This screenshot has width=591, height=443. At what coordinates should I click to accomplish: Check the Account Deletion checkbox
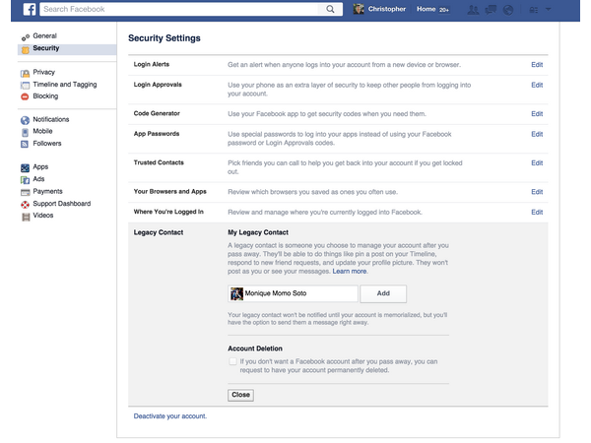232,361
